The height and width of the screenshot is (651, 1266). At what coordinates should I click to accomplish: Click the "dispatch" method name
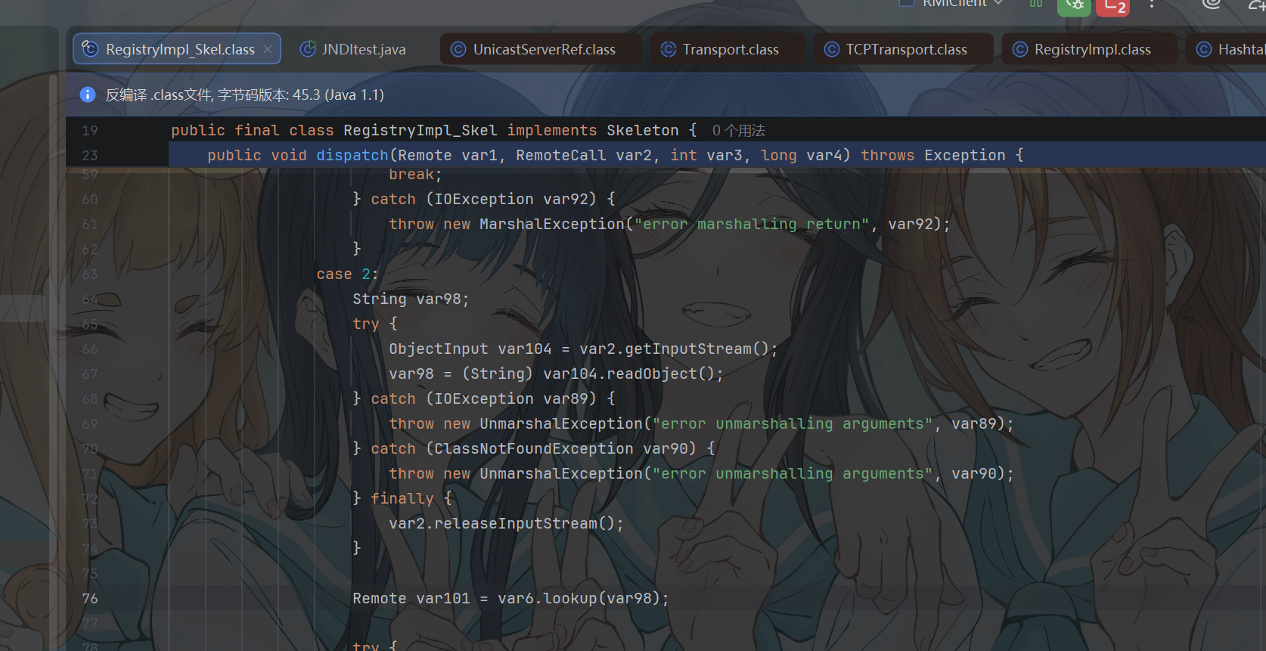pyautogui.click(x=352, y=156)
